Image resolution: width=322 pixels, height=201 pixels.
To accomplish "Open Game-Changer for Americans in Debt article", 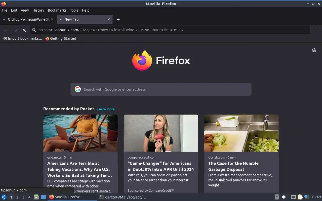I will [161, 166].
